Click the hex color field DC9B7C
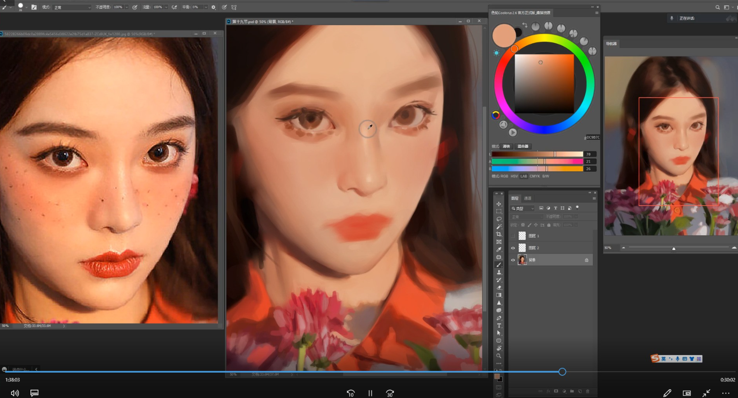Viewport: 738px width, 398px height. click(592, 137)
